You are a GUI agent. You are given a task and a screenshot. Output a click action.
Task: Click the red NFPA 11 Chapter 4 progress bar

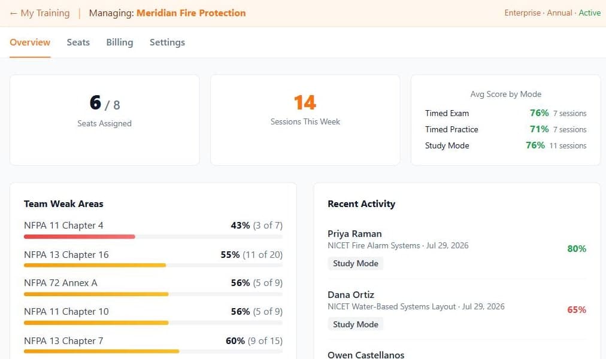pos(79,236)
